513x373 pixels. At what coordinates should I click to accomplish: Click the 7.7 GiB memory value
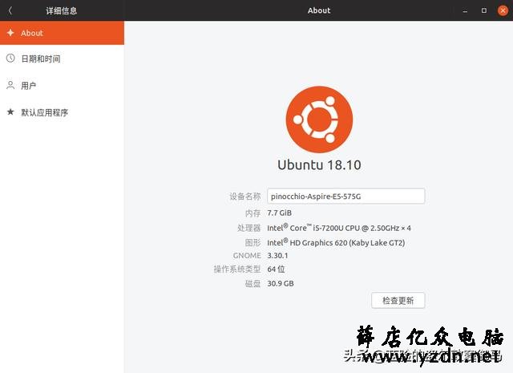click(x=280, y=213)
